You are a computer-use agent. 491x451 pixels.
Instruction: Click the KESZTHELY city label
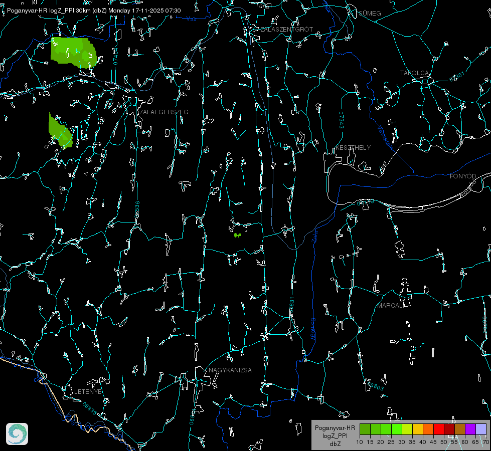click(x=353, y=148)
